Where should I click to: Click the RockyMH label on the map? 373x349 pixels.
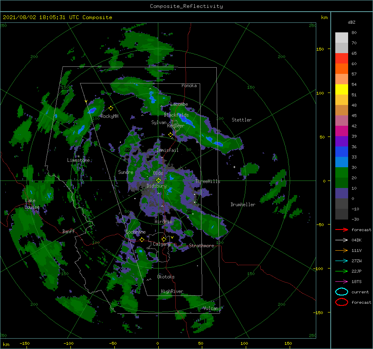(109, 116)
